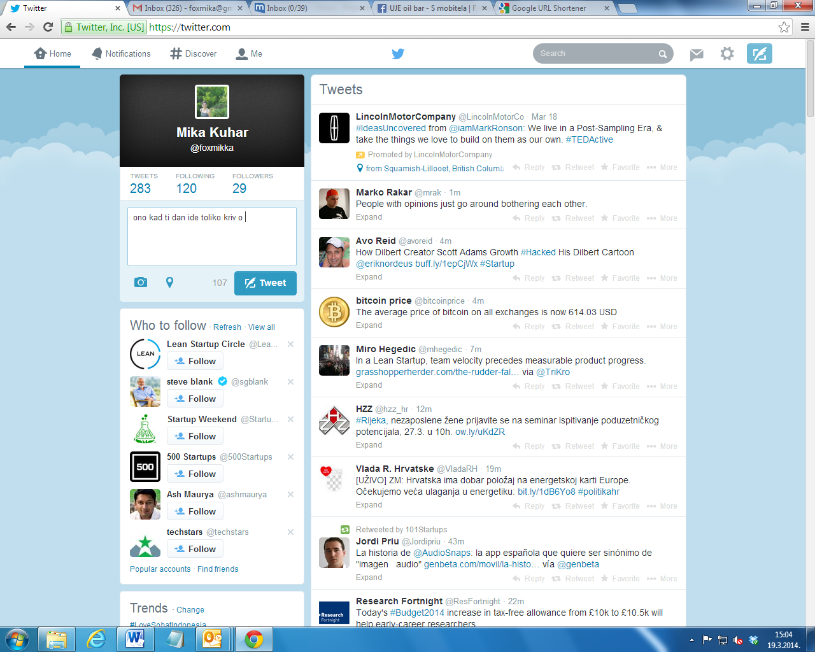This screenshot has height=652, width=815.
Task: Dismiss Ash Maurya suggestion
Action: [x=290, y=494]
